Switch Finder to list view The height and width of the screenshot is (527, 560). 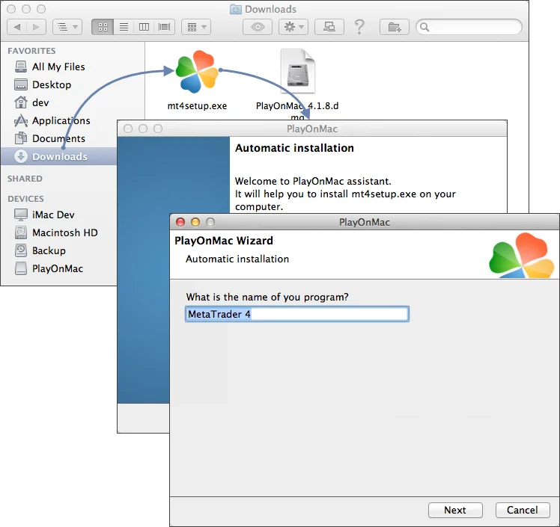pos(124,27)
